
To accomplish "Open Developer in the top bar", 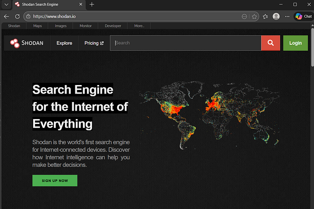I will tap(113, 26).
